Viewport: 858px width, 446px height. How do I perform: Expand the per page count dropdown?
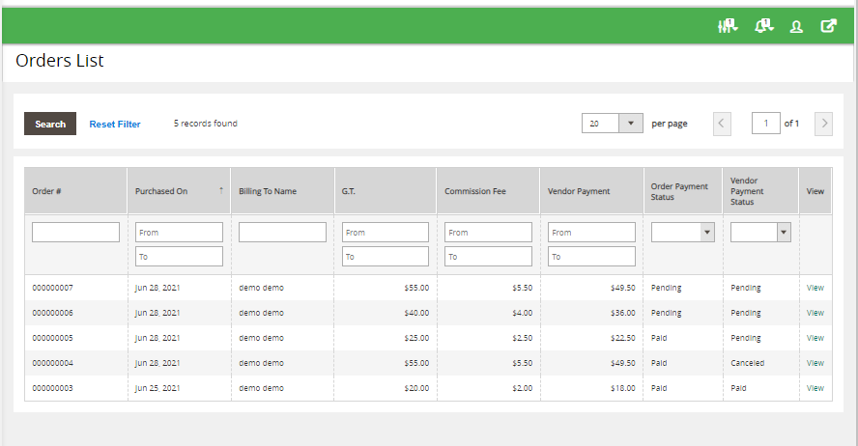(x=630, y=124)
